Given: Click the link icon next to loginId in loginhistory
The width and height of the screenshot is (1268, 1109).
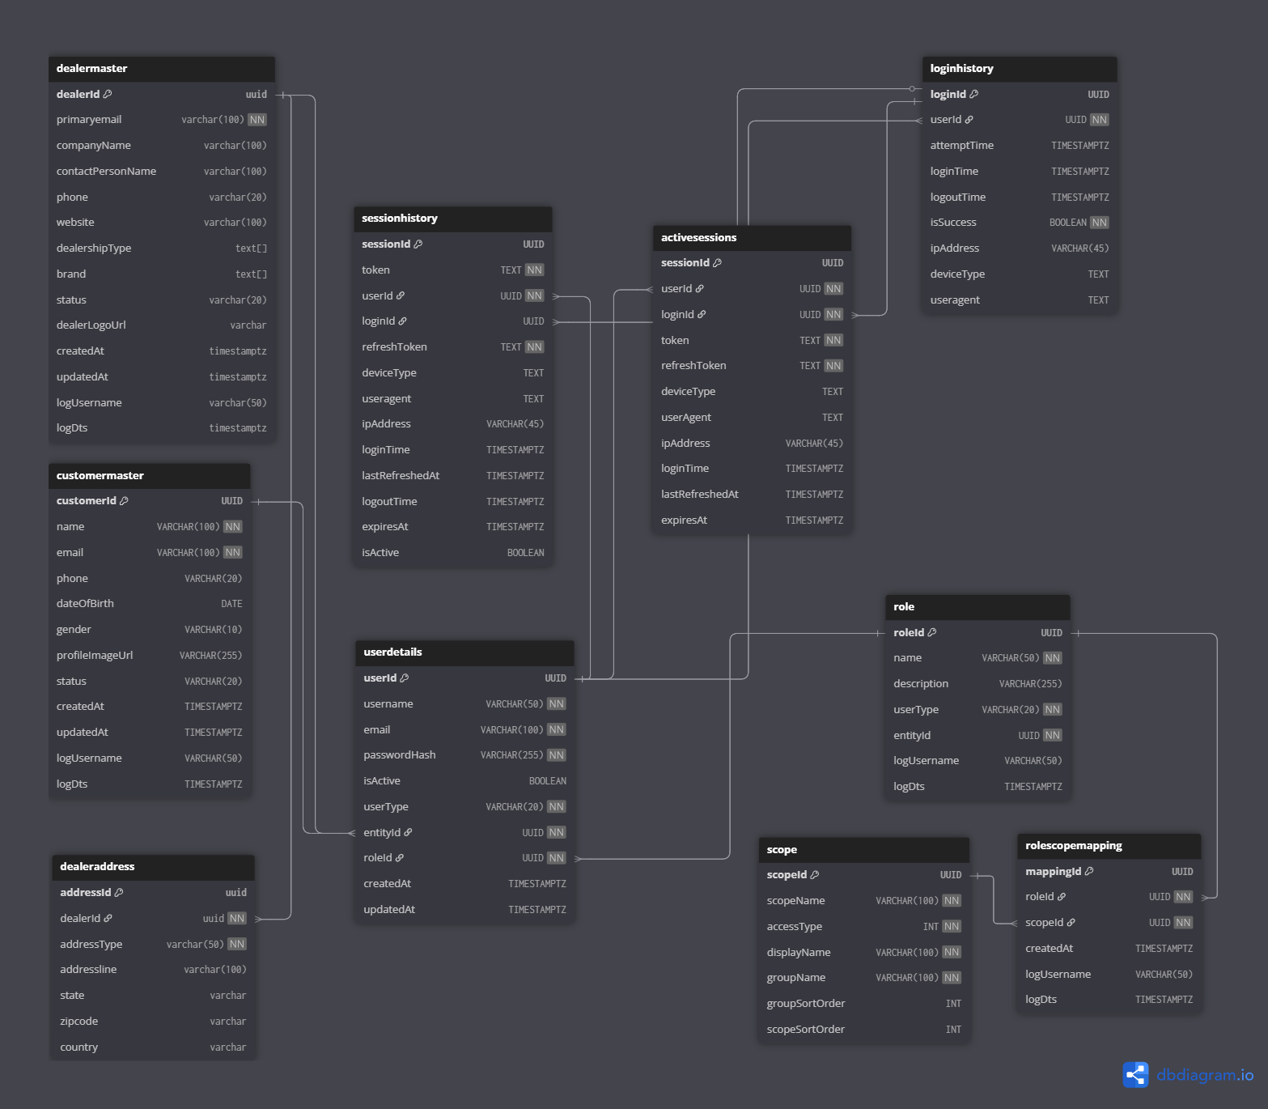Looking at the screenshot, I should (x=974, y=94).
